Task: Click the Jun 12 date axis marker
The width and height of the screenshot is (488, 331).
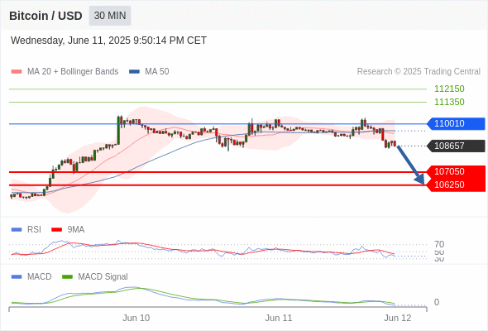Action: pos(398,318)
